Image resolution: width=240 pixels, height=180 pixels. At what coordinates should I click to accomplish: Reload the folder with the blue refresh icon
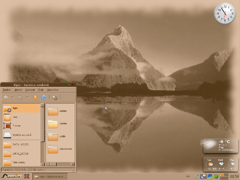[x=44, y=97]
